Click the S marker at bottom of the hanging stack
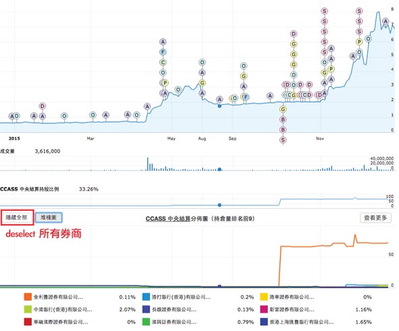The height and width of the screenshot is (331, 399). [x=283, y=140]
